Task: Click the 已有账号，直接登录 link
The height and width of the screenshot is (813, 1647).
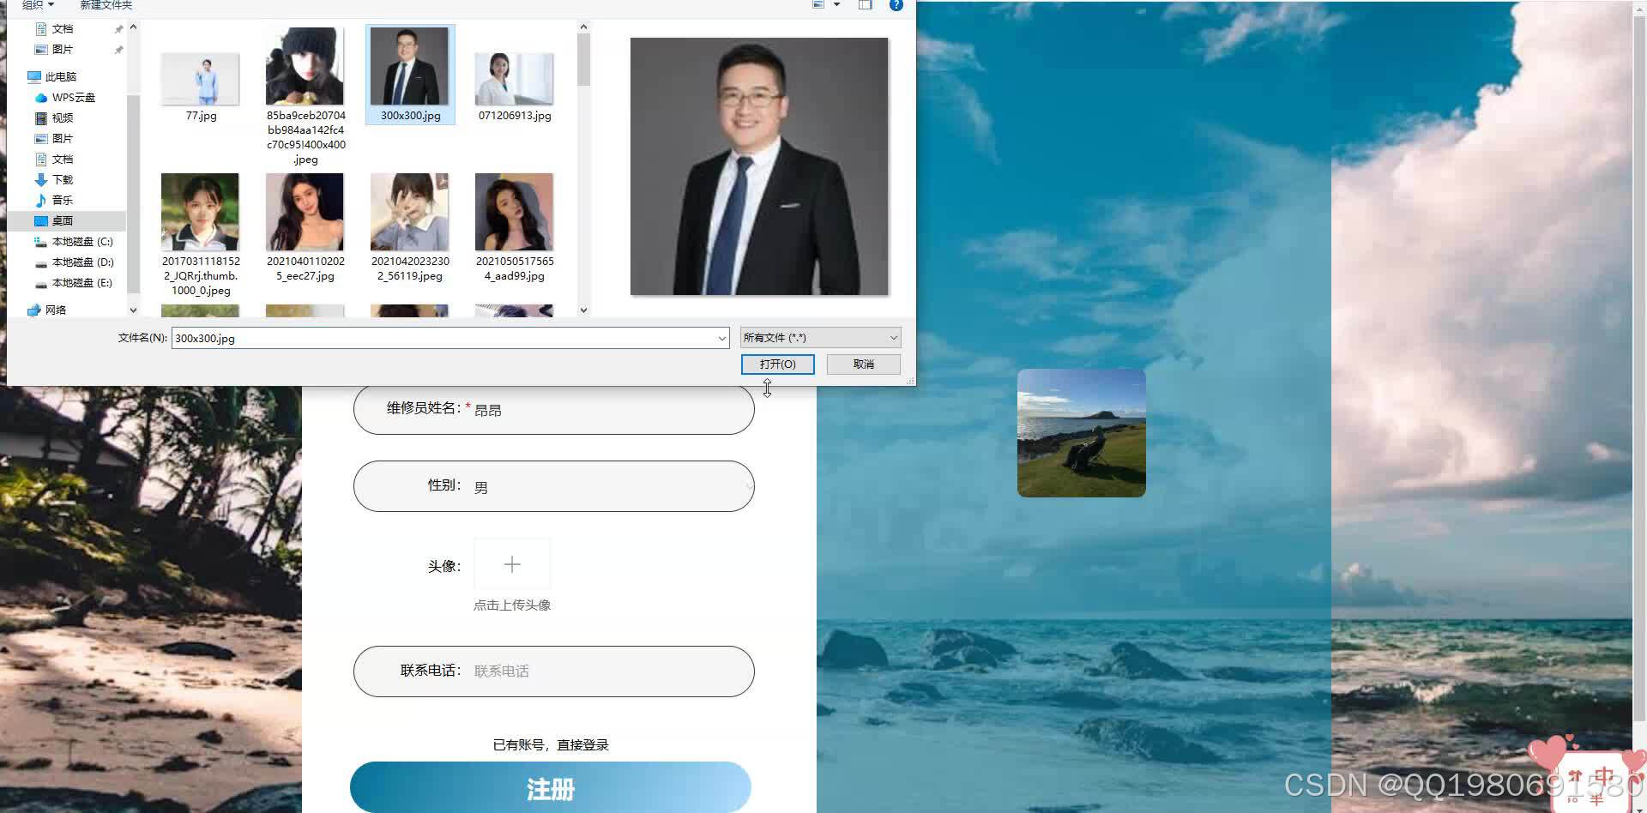Action: [551, 744]
